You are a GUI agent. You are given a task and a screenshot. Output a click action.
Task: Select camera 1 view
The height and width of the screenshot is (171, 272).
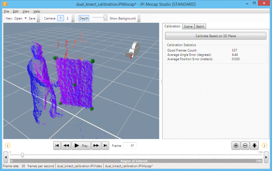pos(61,18)
